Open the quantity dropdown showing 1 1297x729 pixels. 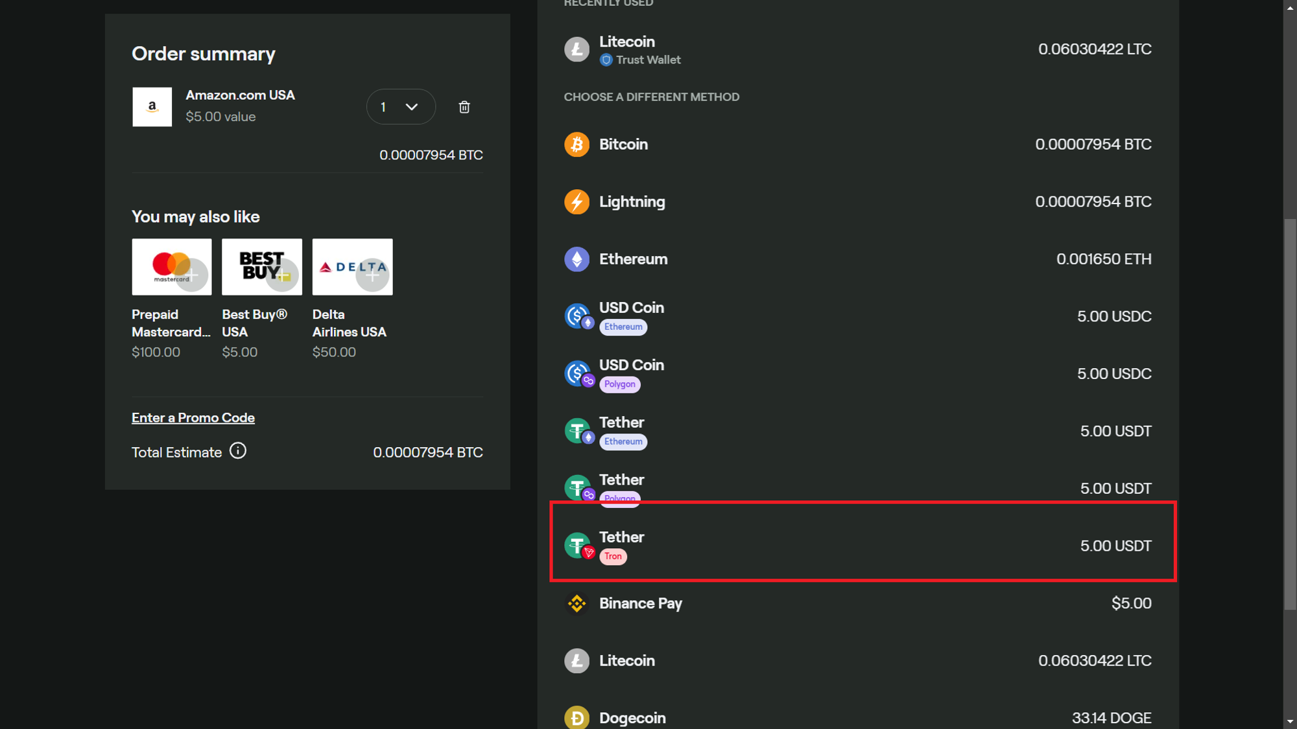click(401, 107)
